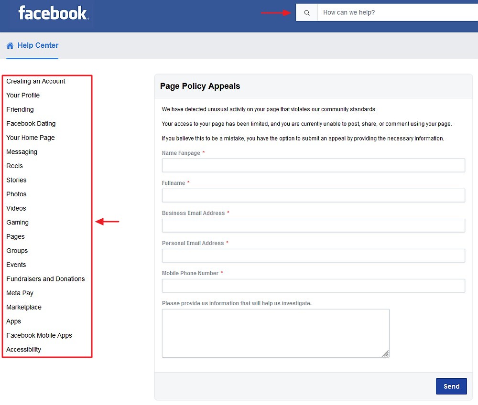Go to Facebook Dating help
The height and width of the screenshot is (405, 478).
coord(31,124)
